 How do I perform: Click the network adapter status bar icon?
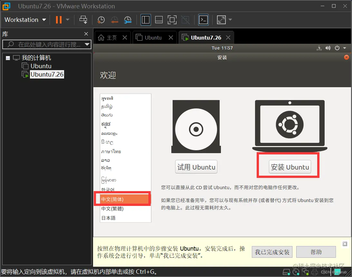coord(305,272)
